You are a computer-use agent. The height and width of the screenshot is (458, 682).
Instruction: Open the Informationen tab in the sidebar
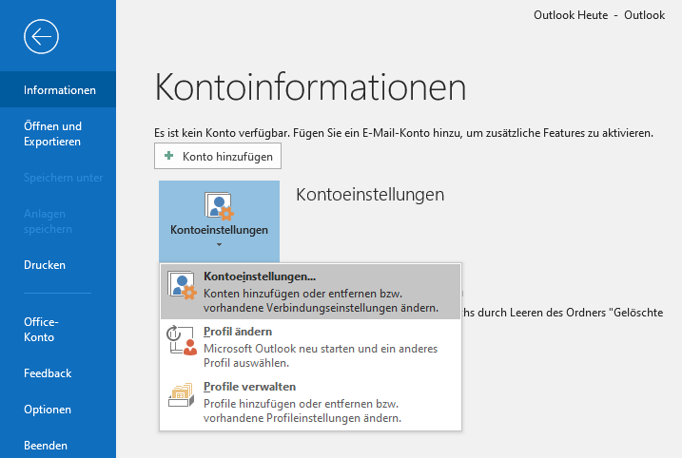(x=58, y=89)
